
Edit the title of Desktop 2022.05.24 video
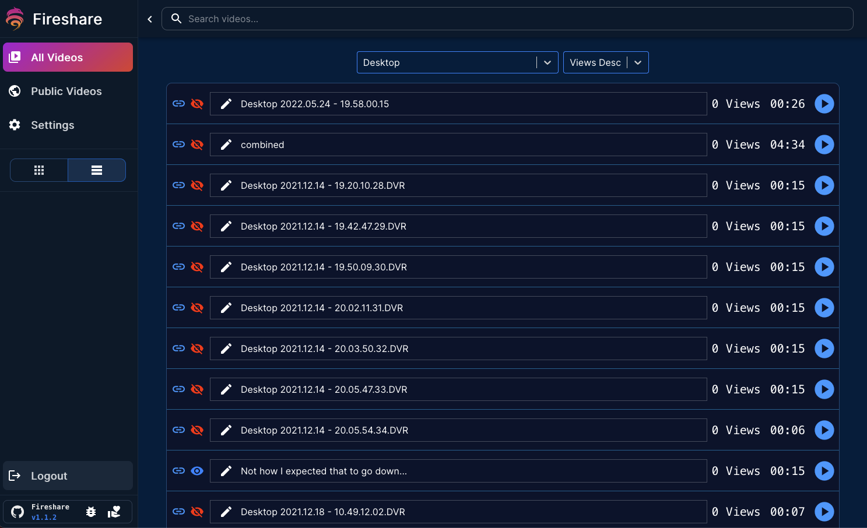click(226, 104)
